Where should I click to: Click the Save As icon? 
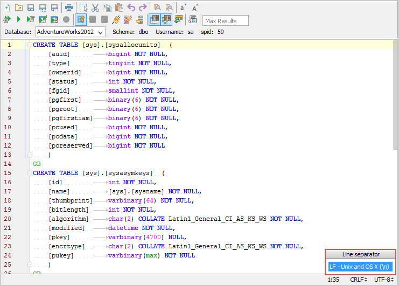[43, 8]
